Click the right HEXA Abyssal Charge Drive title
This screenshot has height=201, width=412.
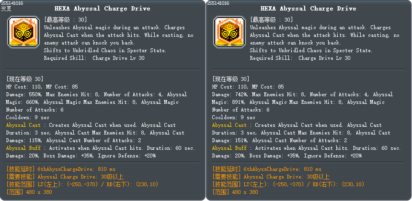(309, 9)
